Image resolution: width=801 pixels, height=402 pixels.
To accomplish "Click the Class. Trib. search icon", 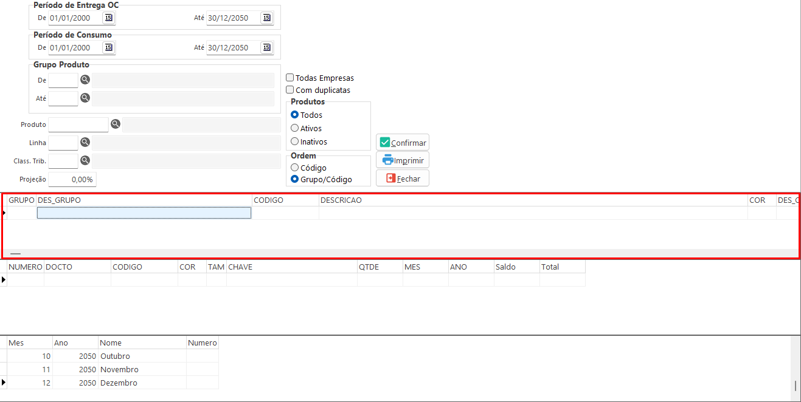I will [x=85, y=161].
